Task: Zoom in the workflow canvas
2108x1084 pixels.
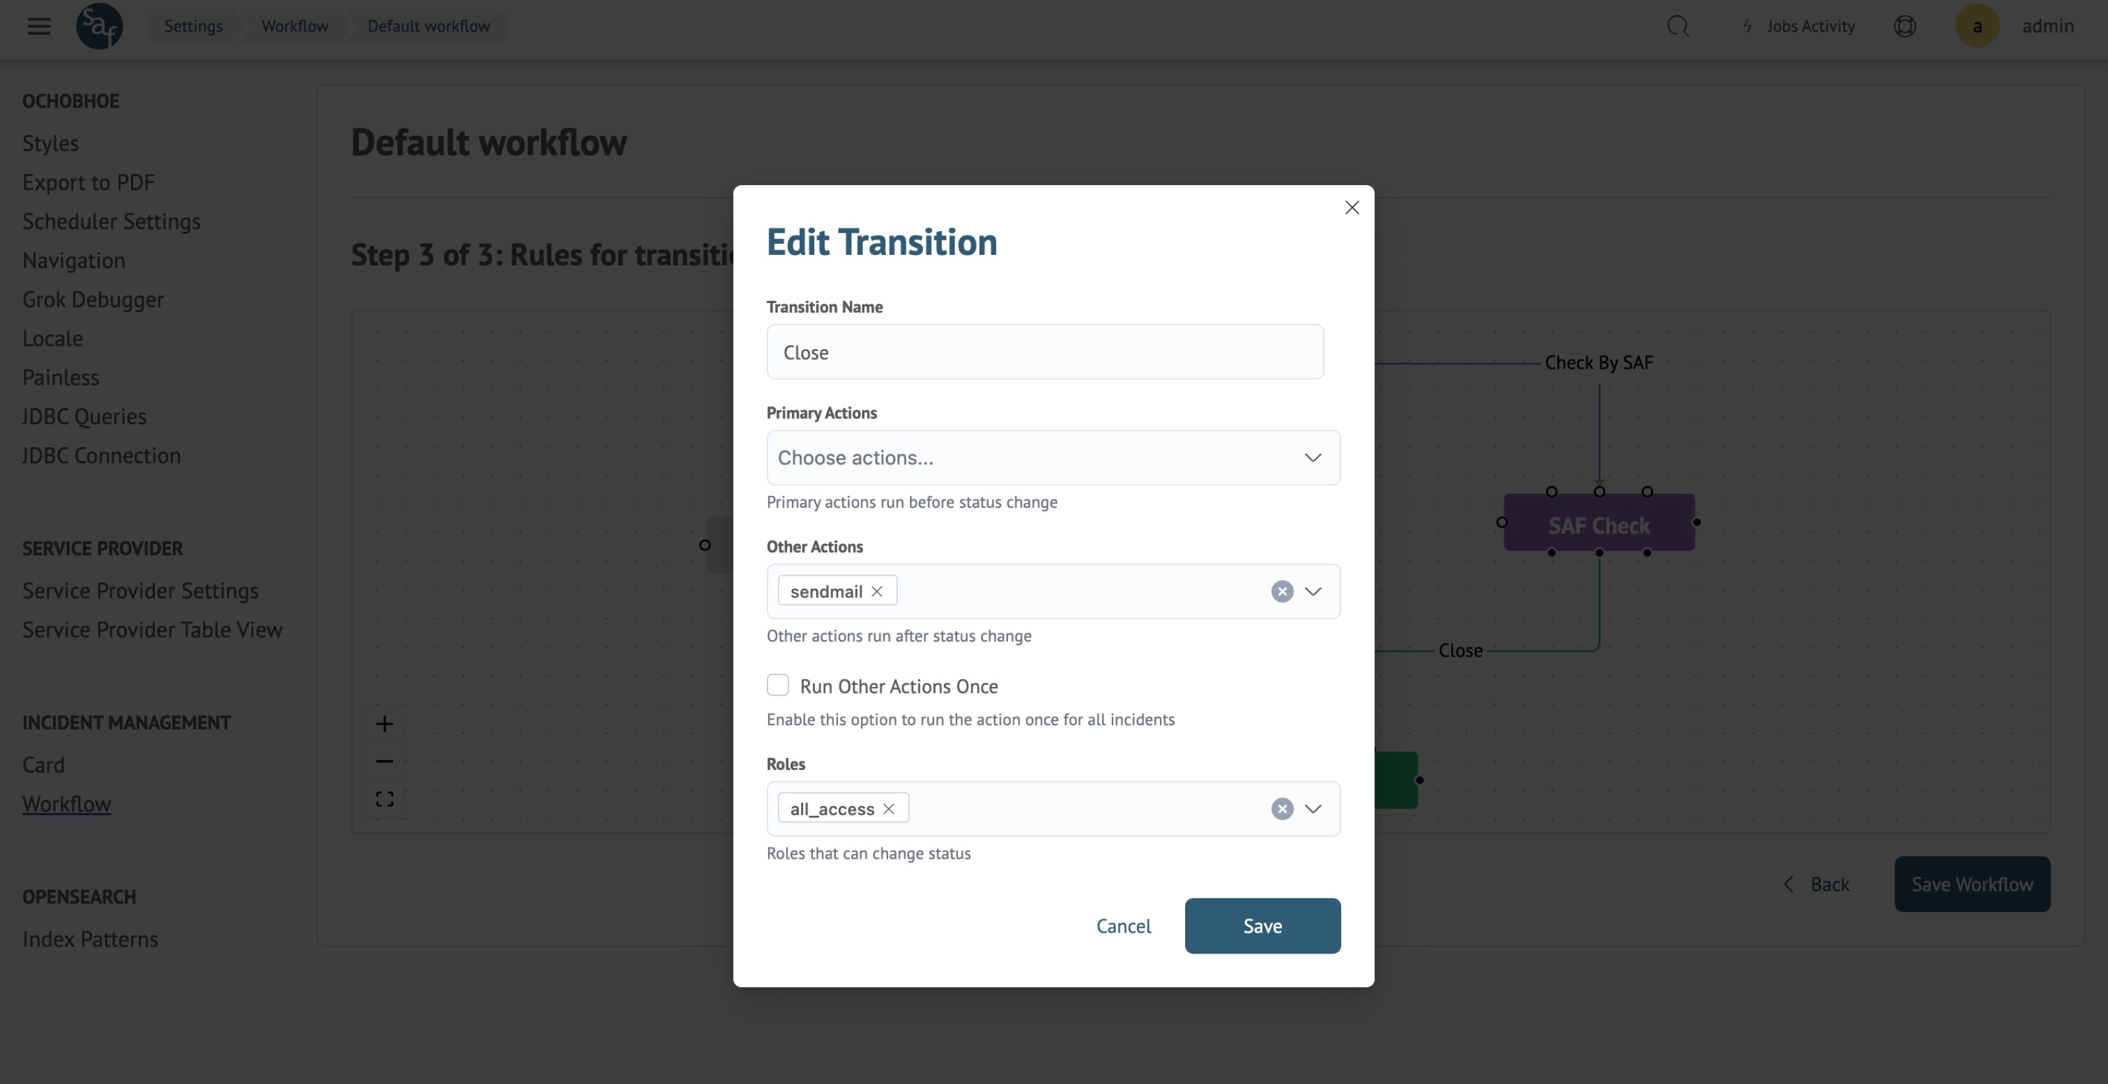Action: pos(385,723)
